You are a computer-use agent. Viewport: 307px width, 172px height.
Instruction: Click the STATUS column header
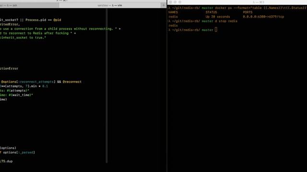211,12
